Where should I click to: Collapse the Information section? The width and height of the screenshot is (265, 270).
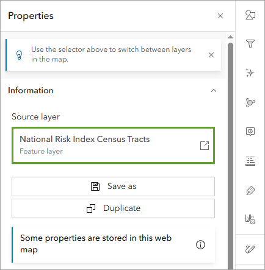[214, 91]
